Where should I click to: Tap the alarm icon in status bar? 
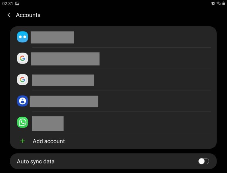tap(213, 3)
